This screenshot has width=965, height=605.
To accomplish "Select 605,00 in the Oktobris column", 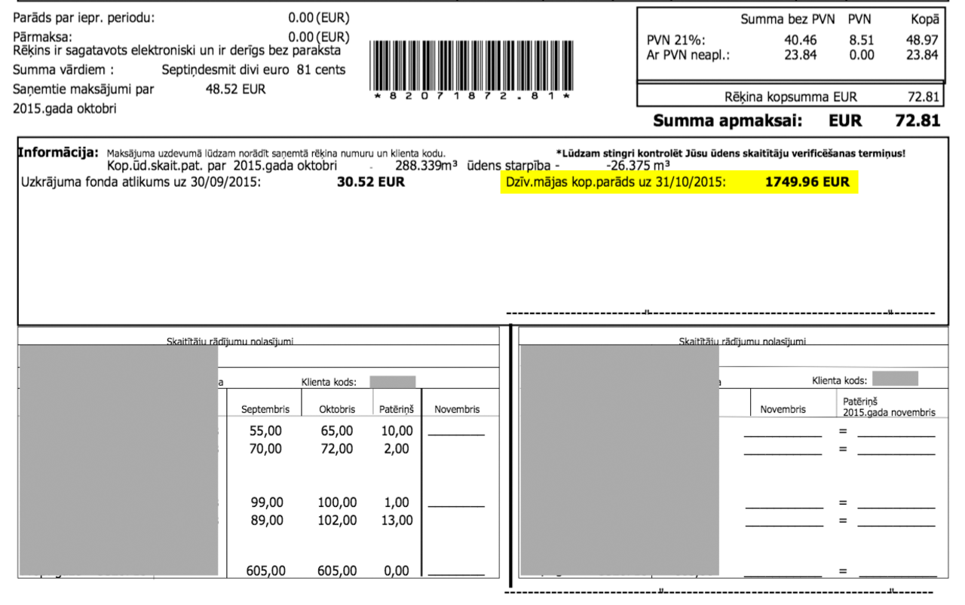I will 337,572.
